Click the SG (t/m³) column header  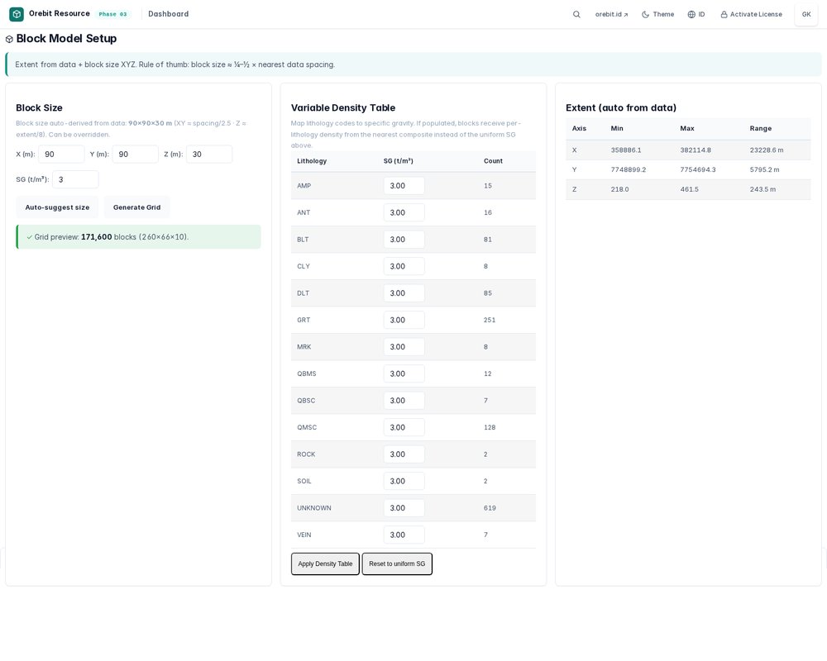pos(399,161)
